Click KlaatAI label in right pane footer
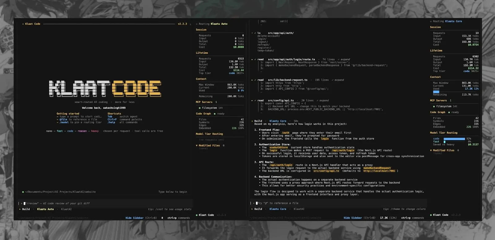Viewport: 495px width, 240px height. [x=299, y=209]
